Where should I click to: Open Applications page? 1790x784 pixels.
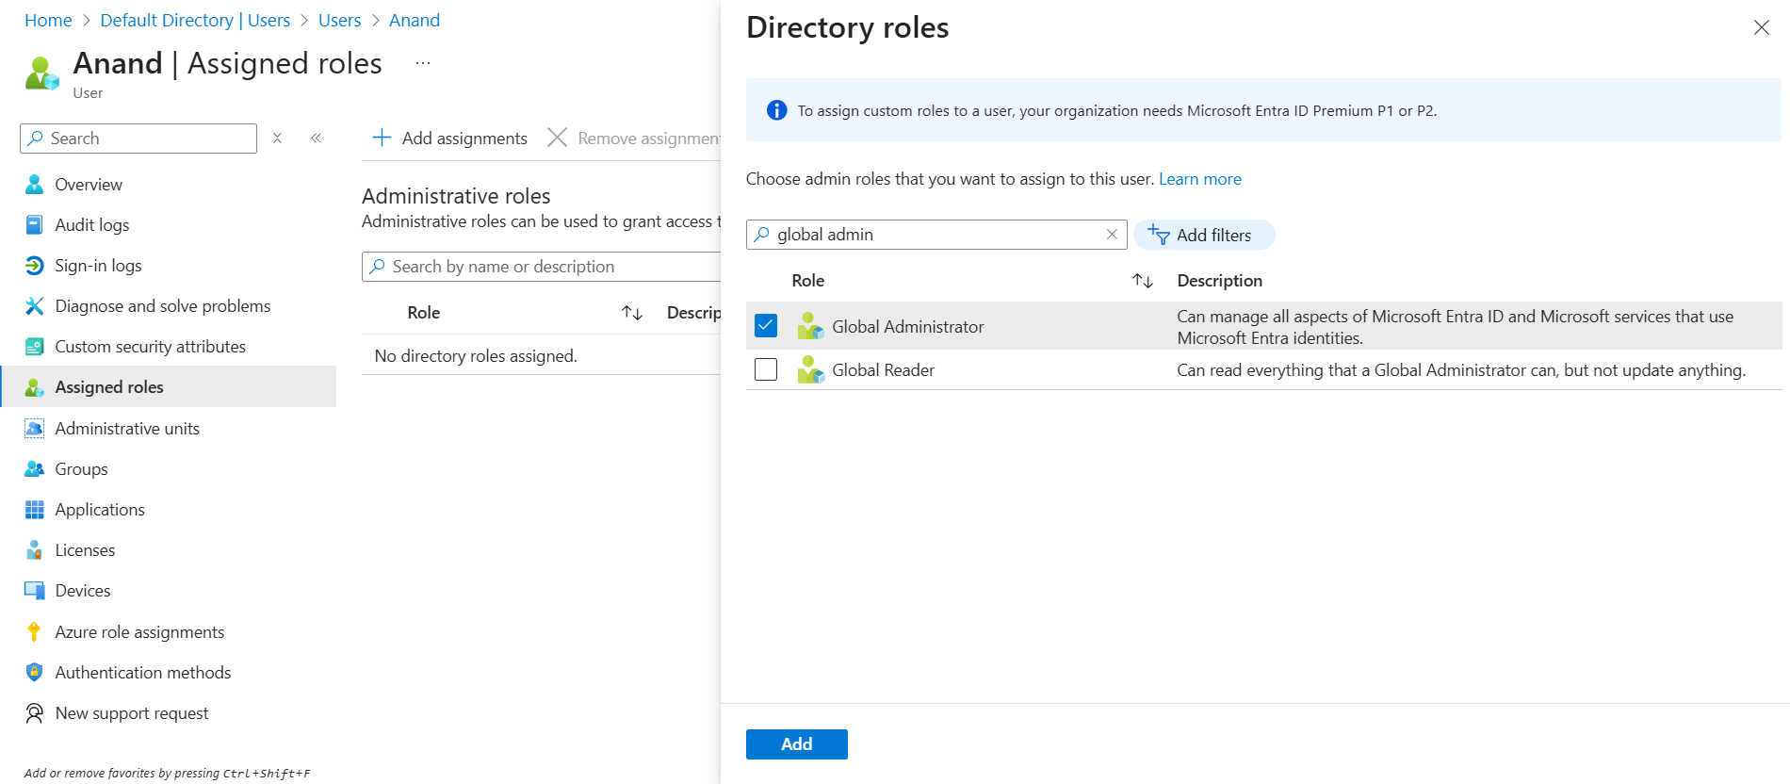[100, 510]
